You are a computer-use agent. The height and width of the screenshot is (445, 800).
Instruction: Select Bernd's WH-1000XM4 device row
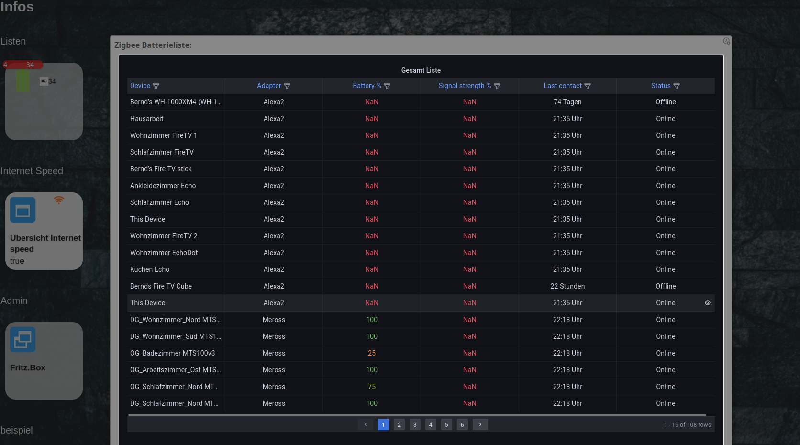click(x=421, y=102)
